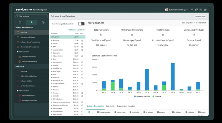Open the search magnifier icon in header
Image resolution: width=222 pixels, height=123 pixels.
tap(192, 10)
